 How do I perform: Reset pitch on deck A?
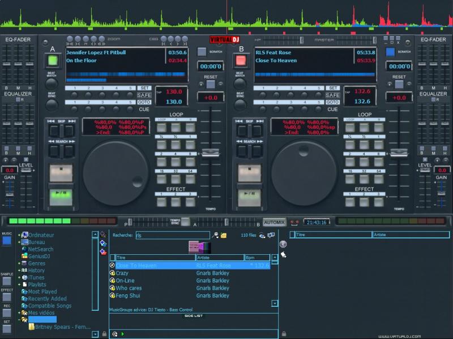point(211,84)
